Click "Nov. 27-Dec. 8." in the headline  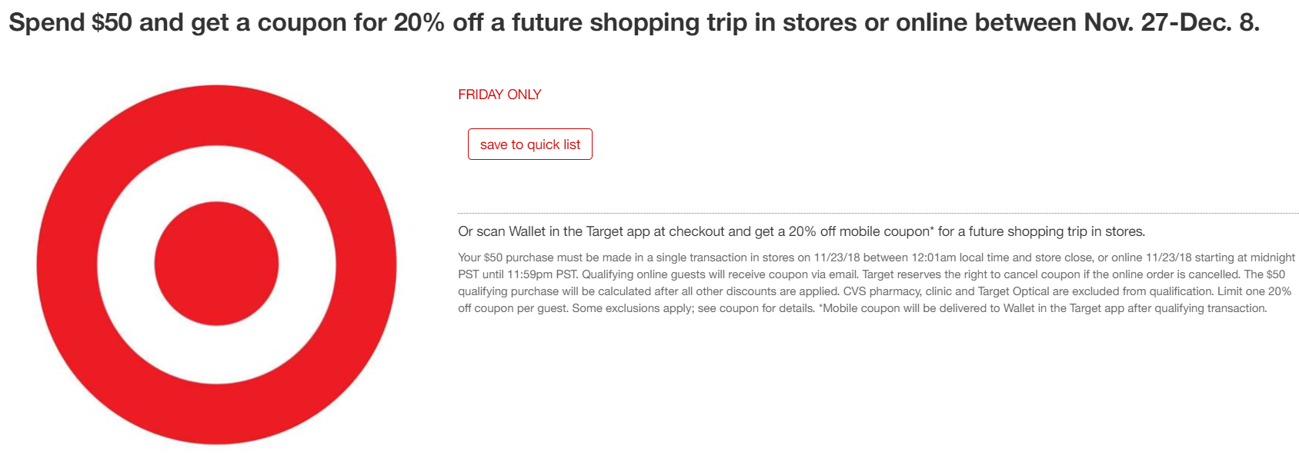click(1171, 22)
